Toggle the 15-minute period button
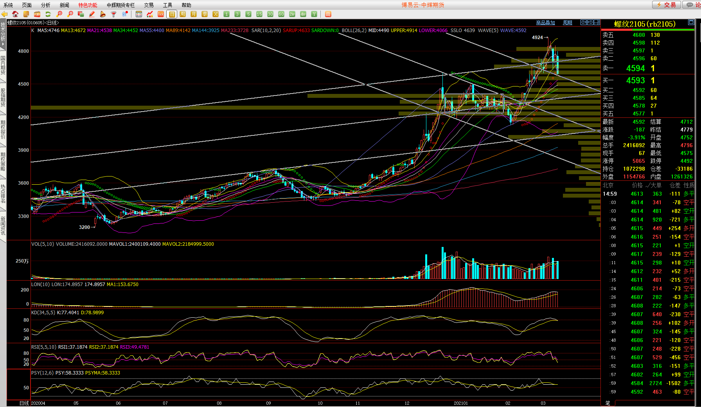The image size is (701, 407). pos(259,14)
